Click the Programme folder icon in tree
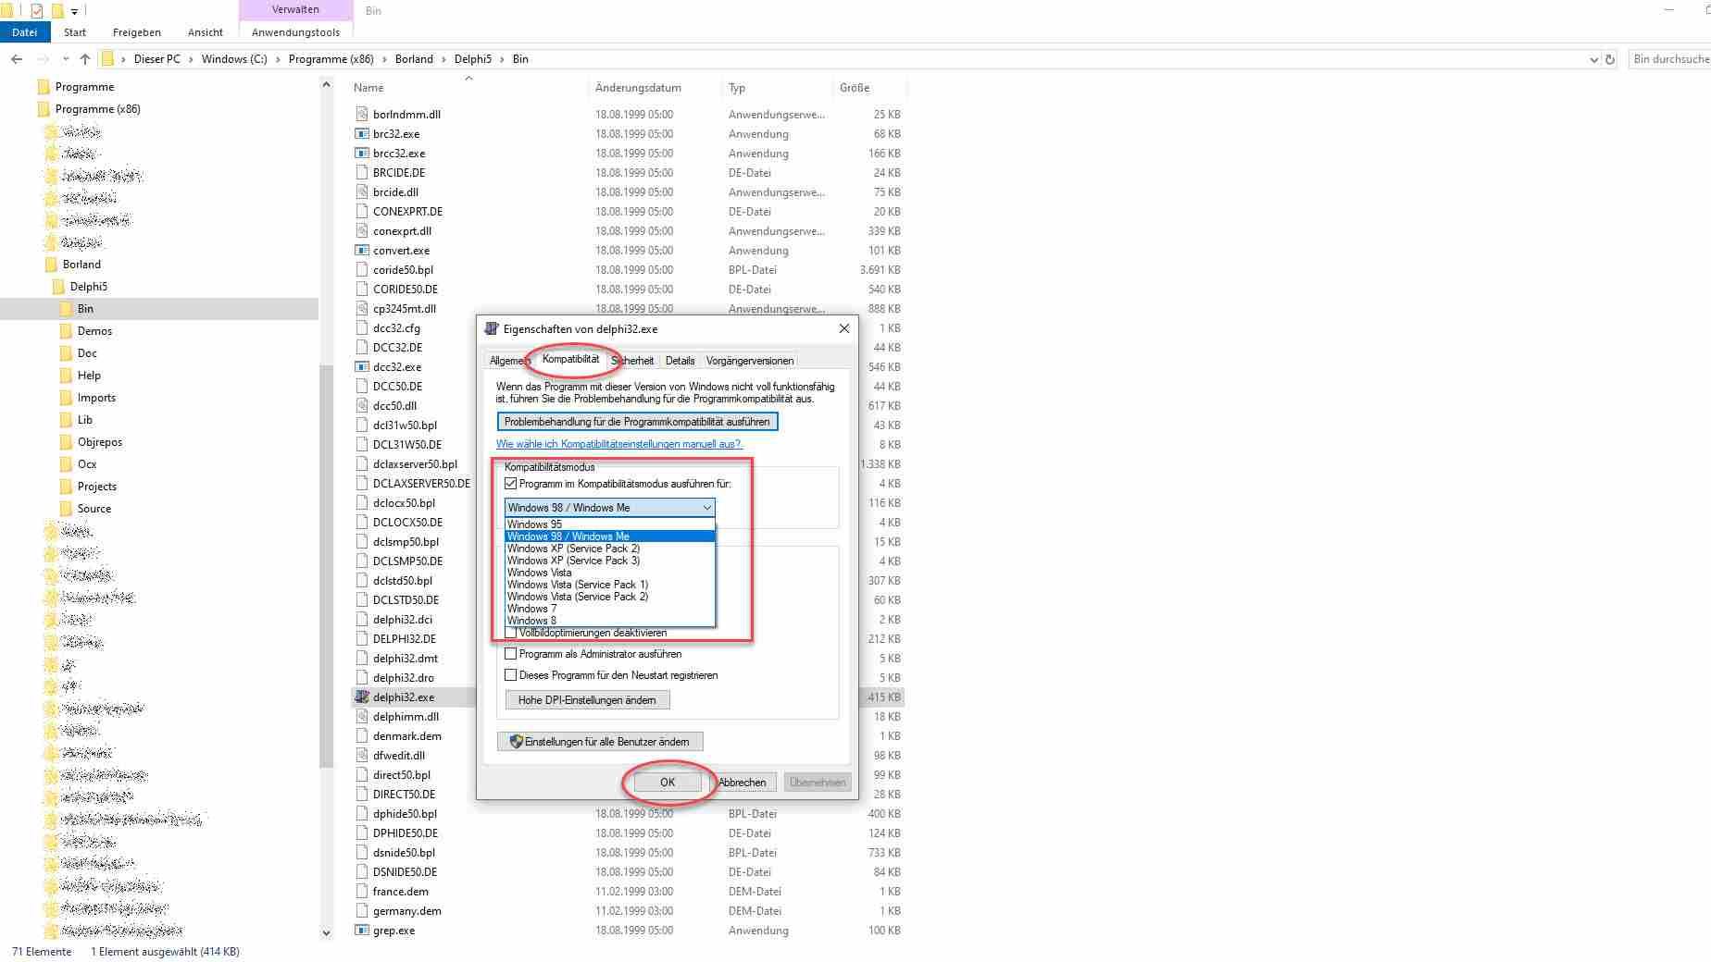 coord(44,87)
